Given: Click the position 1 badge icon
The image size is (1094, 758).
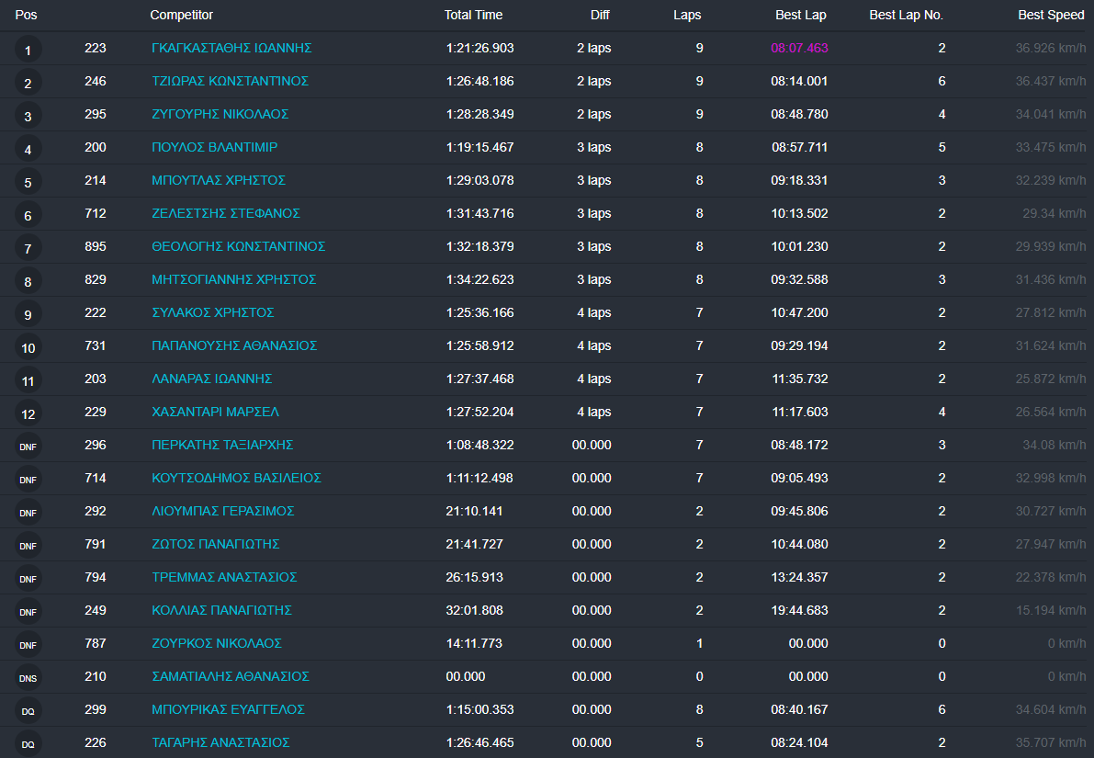Looking at the screenshot, I should [28, 50].
